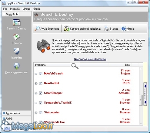Uncheck the SmartShopper checkbox

41,93
